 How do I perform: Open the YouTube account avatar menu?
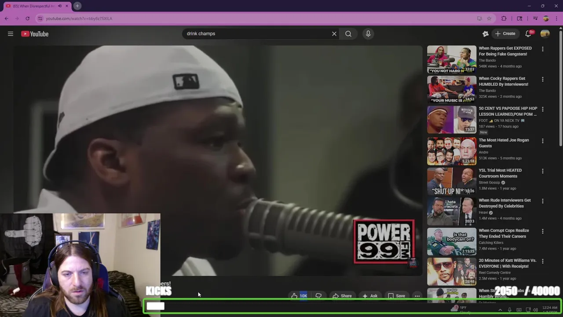pyautogui.click(x=545, y=33)
